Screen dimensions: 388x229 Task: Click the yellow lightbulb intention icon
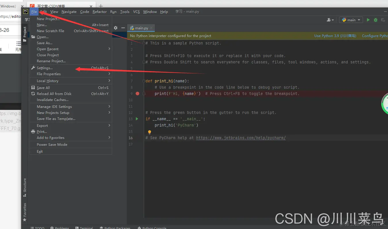[150, 132]
